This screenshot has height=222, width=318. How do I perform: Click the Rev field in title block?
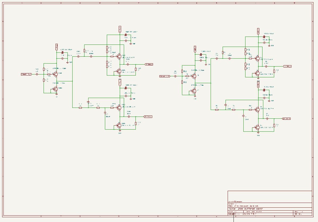point(299,212)
